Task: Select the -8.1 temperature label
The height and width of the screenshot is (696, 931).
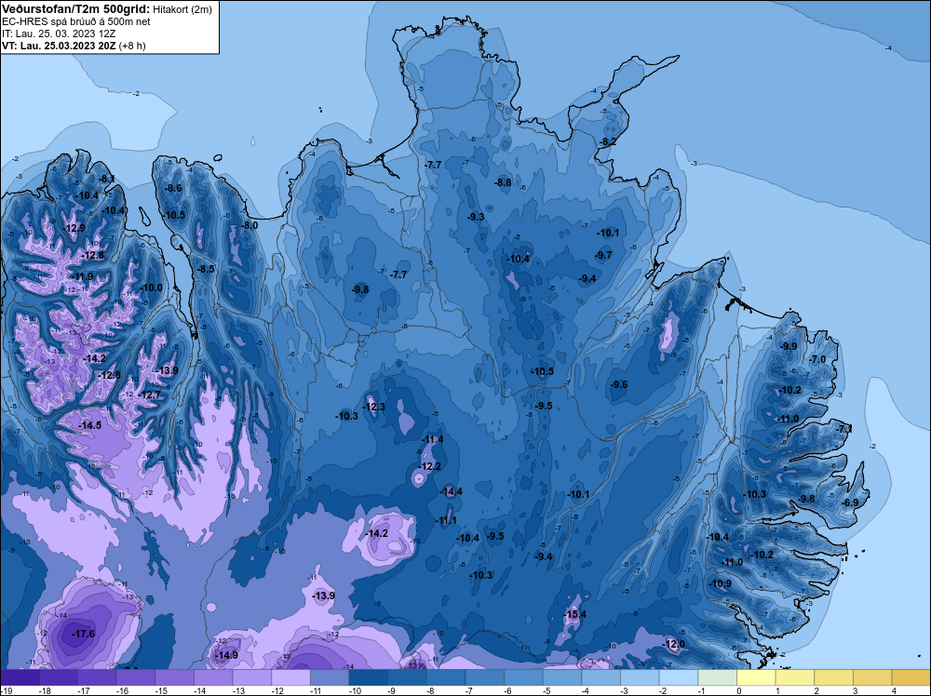Action: click(107, 179)
